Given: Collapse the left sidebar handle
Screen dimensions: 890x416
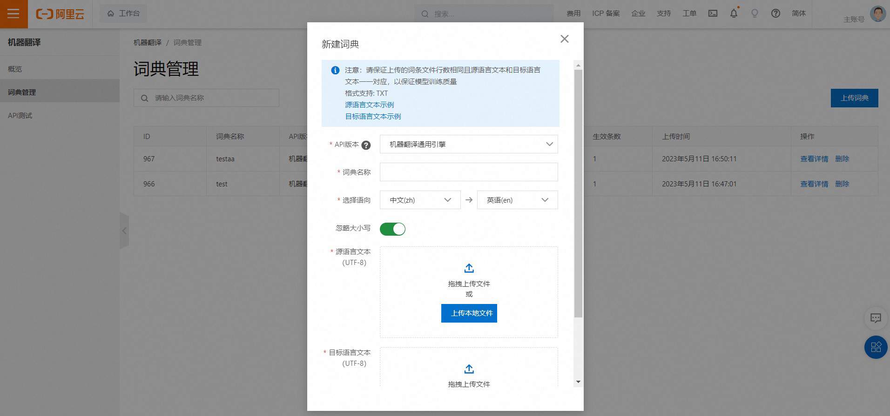Looking at the screenshot, I should coord(124,231).
